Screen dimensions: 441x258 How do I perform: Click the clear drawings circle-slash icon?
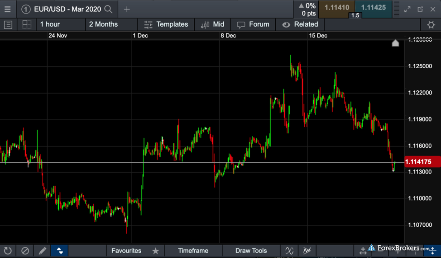25,251
